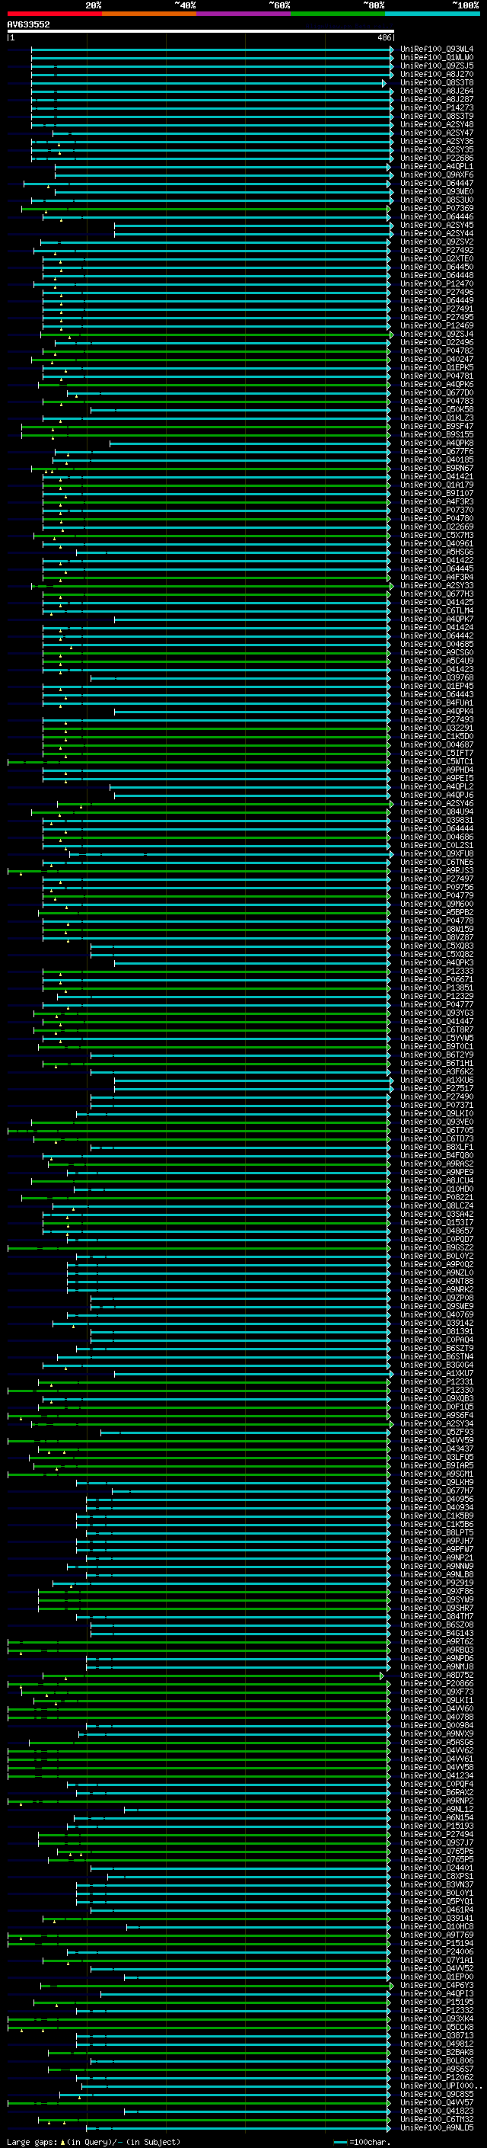Click the cyan ~100% identity legend bar

pos(432,14)
